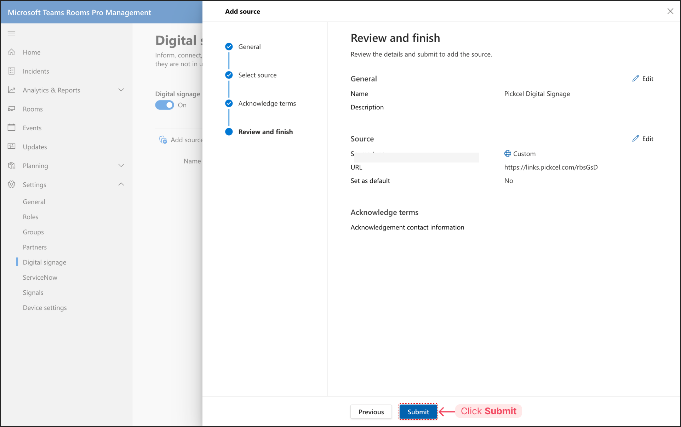Image resolution: width=681 pixels, height=427 pixels.
Task: Go to the Select source step
Action: pos(257,75)
